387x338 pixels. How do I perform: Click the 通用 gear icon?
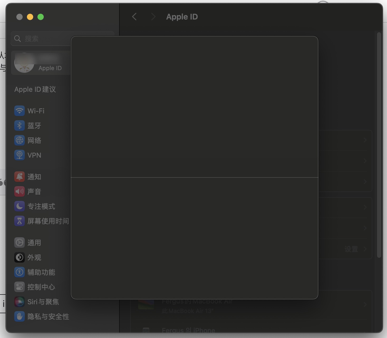(19, 243)
